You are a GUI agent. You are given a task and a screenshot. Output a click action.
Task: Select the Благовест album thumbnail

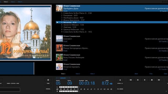(x=59, y=39)
